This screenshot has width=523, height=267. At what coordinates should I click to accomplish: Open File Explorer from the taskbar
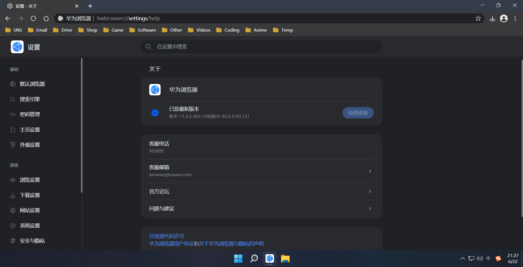pyautogui.click(x=285, y=258)
